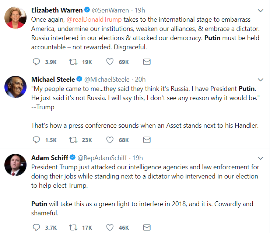Retweet Adam Schiff's tweet
Screen dimensions: 270x233
(73, 227)
